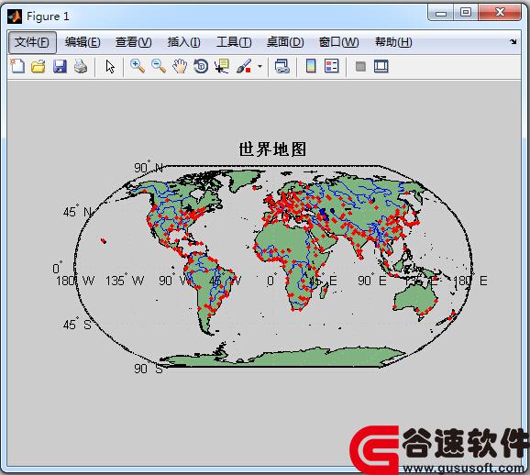Screen dimensions: 530x475
Task: Click the Link Plot icon
Action: click(x=282, y=66)
